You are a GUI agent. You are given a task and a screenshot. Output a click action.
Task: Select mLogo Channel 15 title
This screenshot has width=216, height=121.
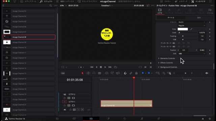tap(29, 73)
